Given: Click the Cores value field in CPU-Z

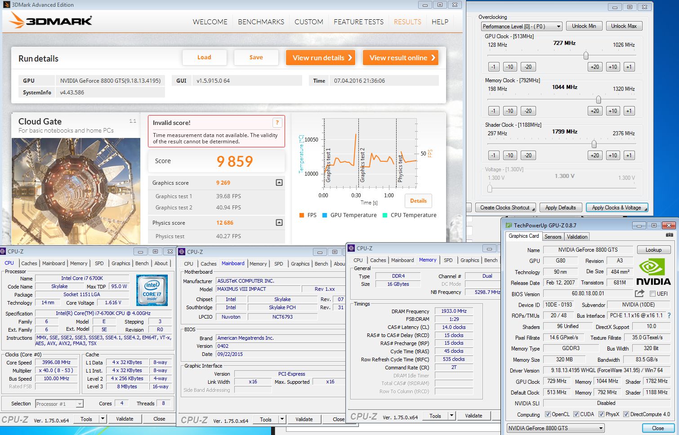Looking at the screenshot, I should [x=121, y=404].
